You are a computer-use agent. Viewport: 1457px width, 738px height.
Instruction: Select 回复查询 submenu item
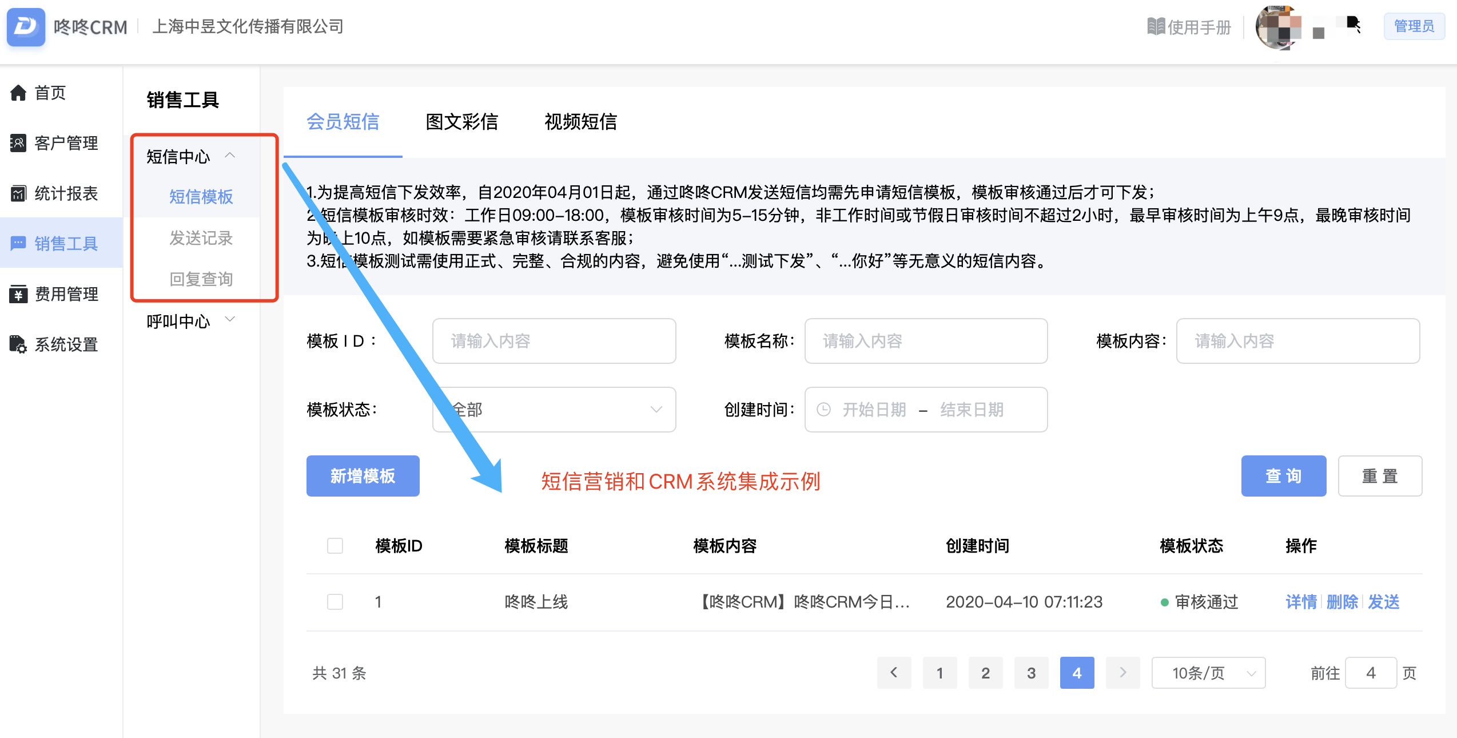point(201,279)
